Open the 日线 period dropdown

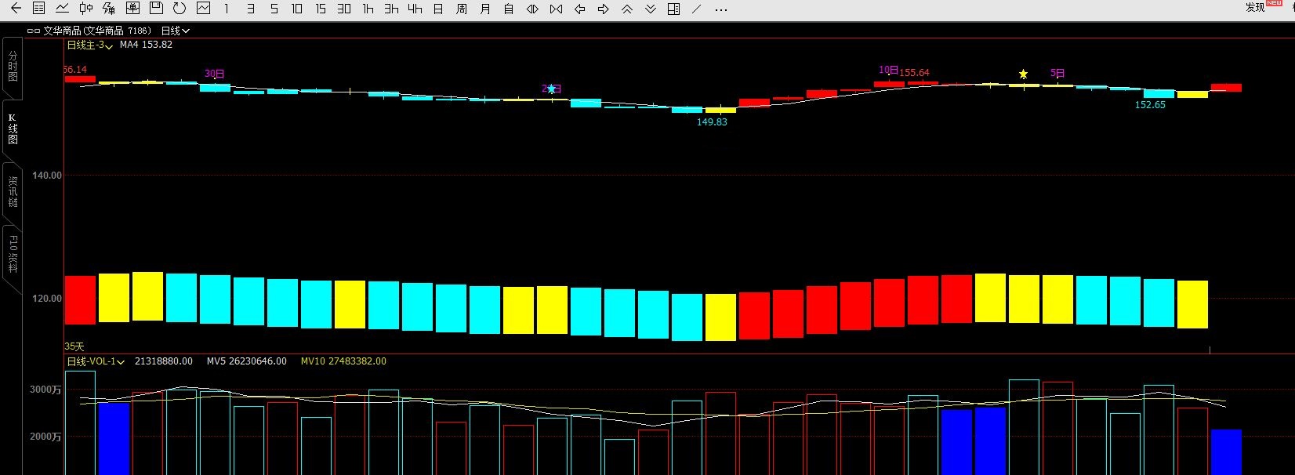tap(175, 31)
